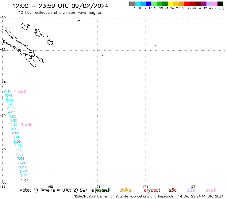227x199 pixels.
Task: Click the pink swatch in the color legend
Action: pyautogui.click(x=215, y=4)
